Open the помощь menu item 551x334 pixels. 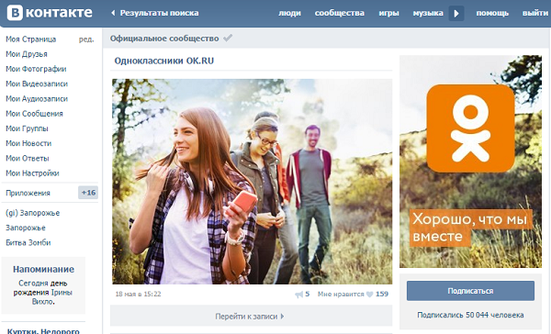[x=492, y=14]
